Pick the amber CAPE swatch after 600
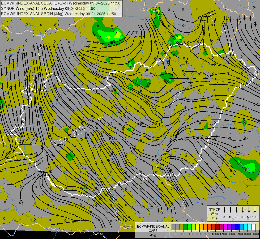260x239 pixels. click(x=202, y=227)
